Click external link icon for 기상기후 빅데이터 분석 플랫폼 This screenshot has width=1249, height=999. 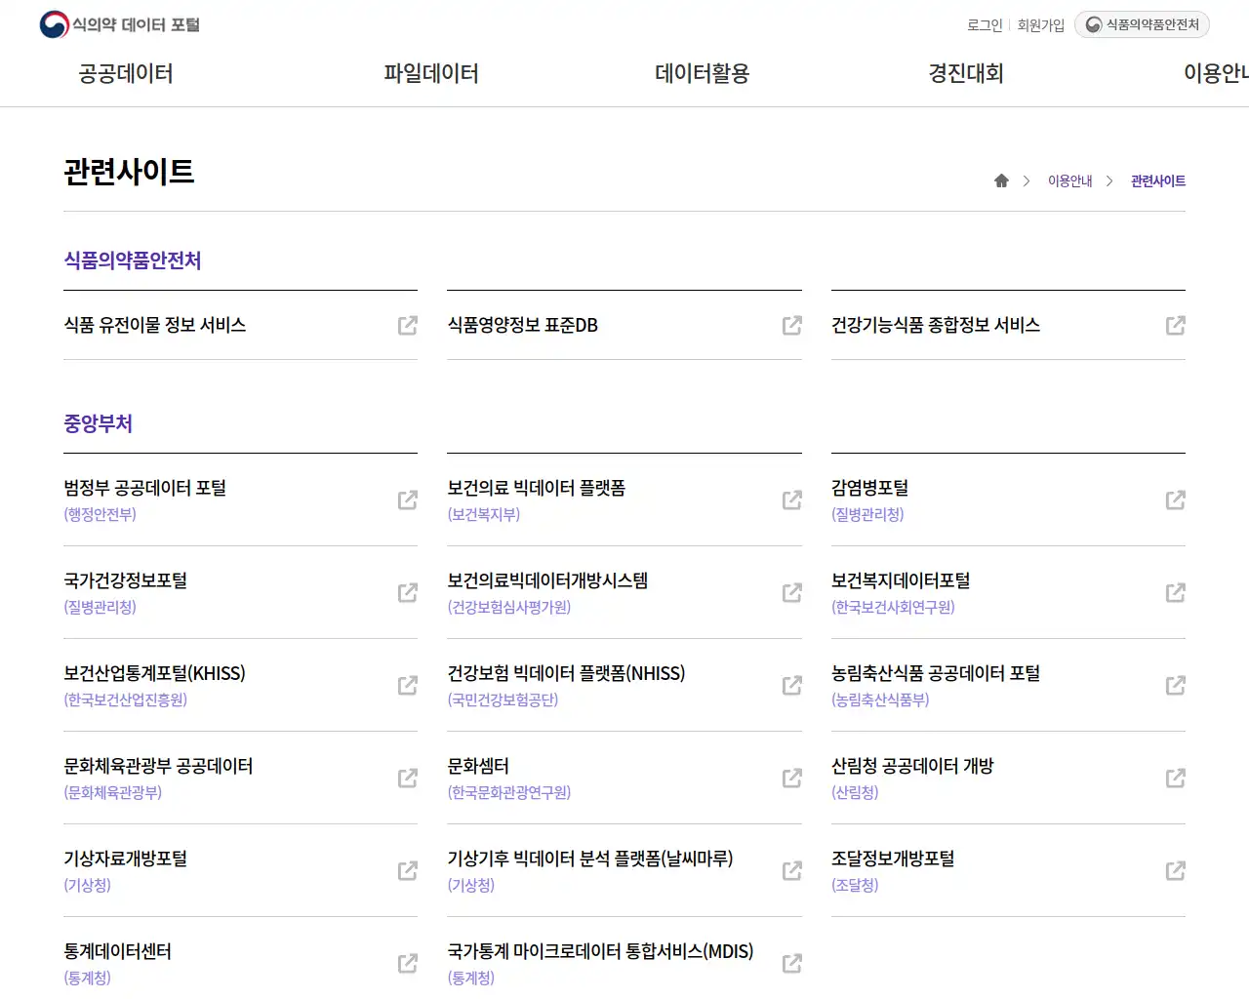(x=792, y=870)
